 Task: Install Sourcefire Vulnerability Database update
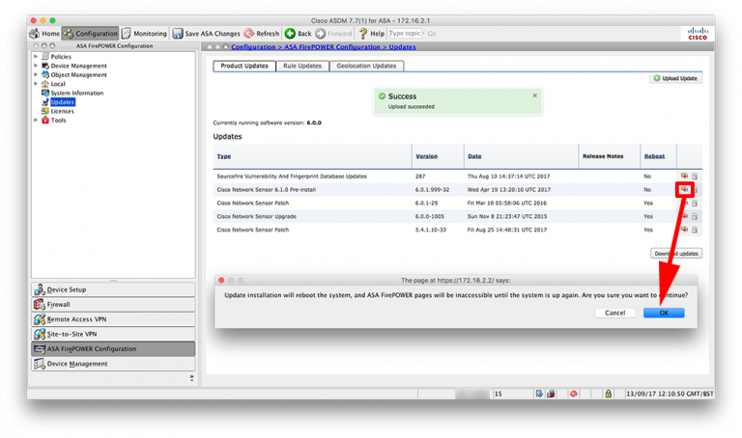click(684, 176)
